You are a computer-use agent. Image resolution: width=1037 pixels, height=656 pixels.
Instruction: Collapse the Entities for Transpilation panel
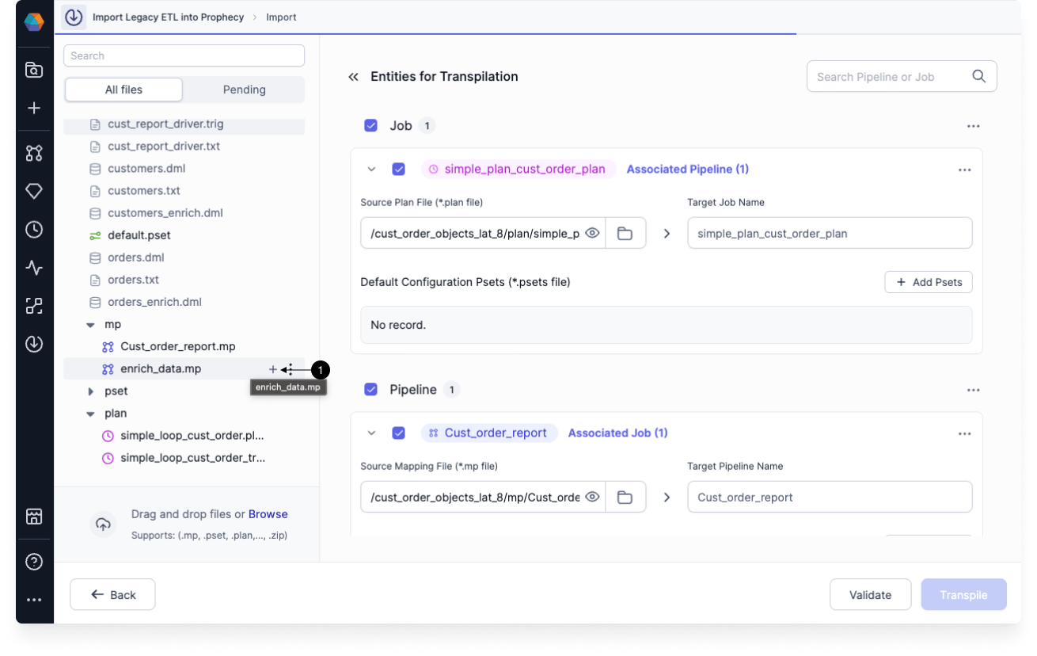pos(353,77)
